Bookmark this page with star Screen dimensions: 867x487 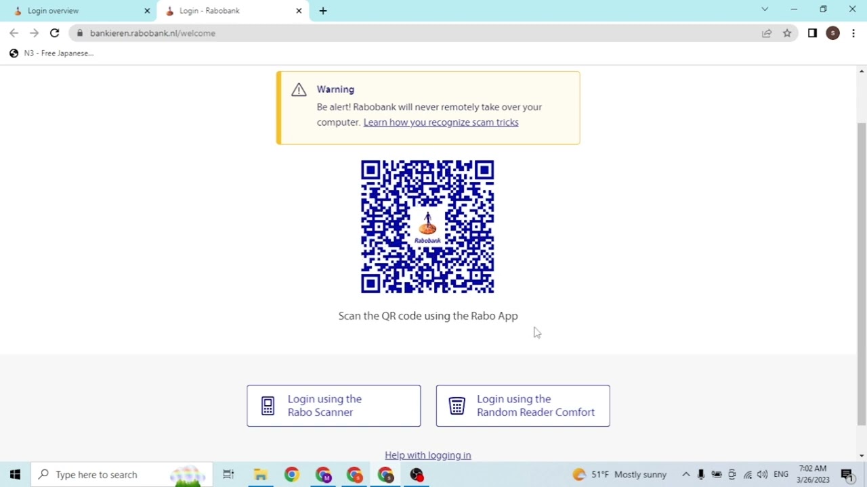[787, 33]
